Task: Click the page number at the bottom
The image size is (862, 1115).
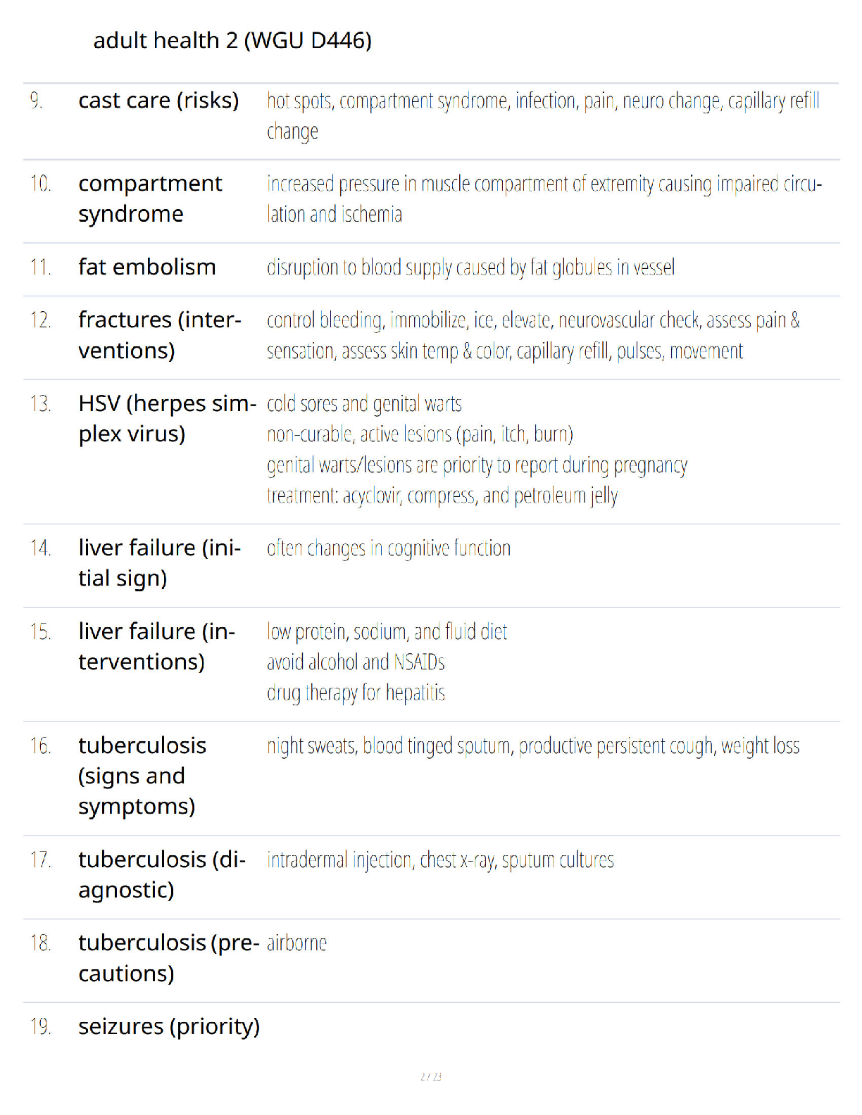Action: coord(431,1076)
